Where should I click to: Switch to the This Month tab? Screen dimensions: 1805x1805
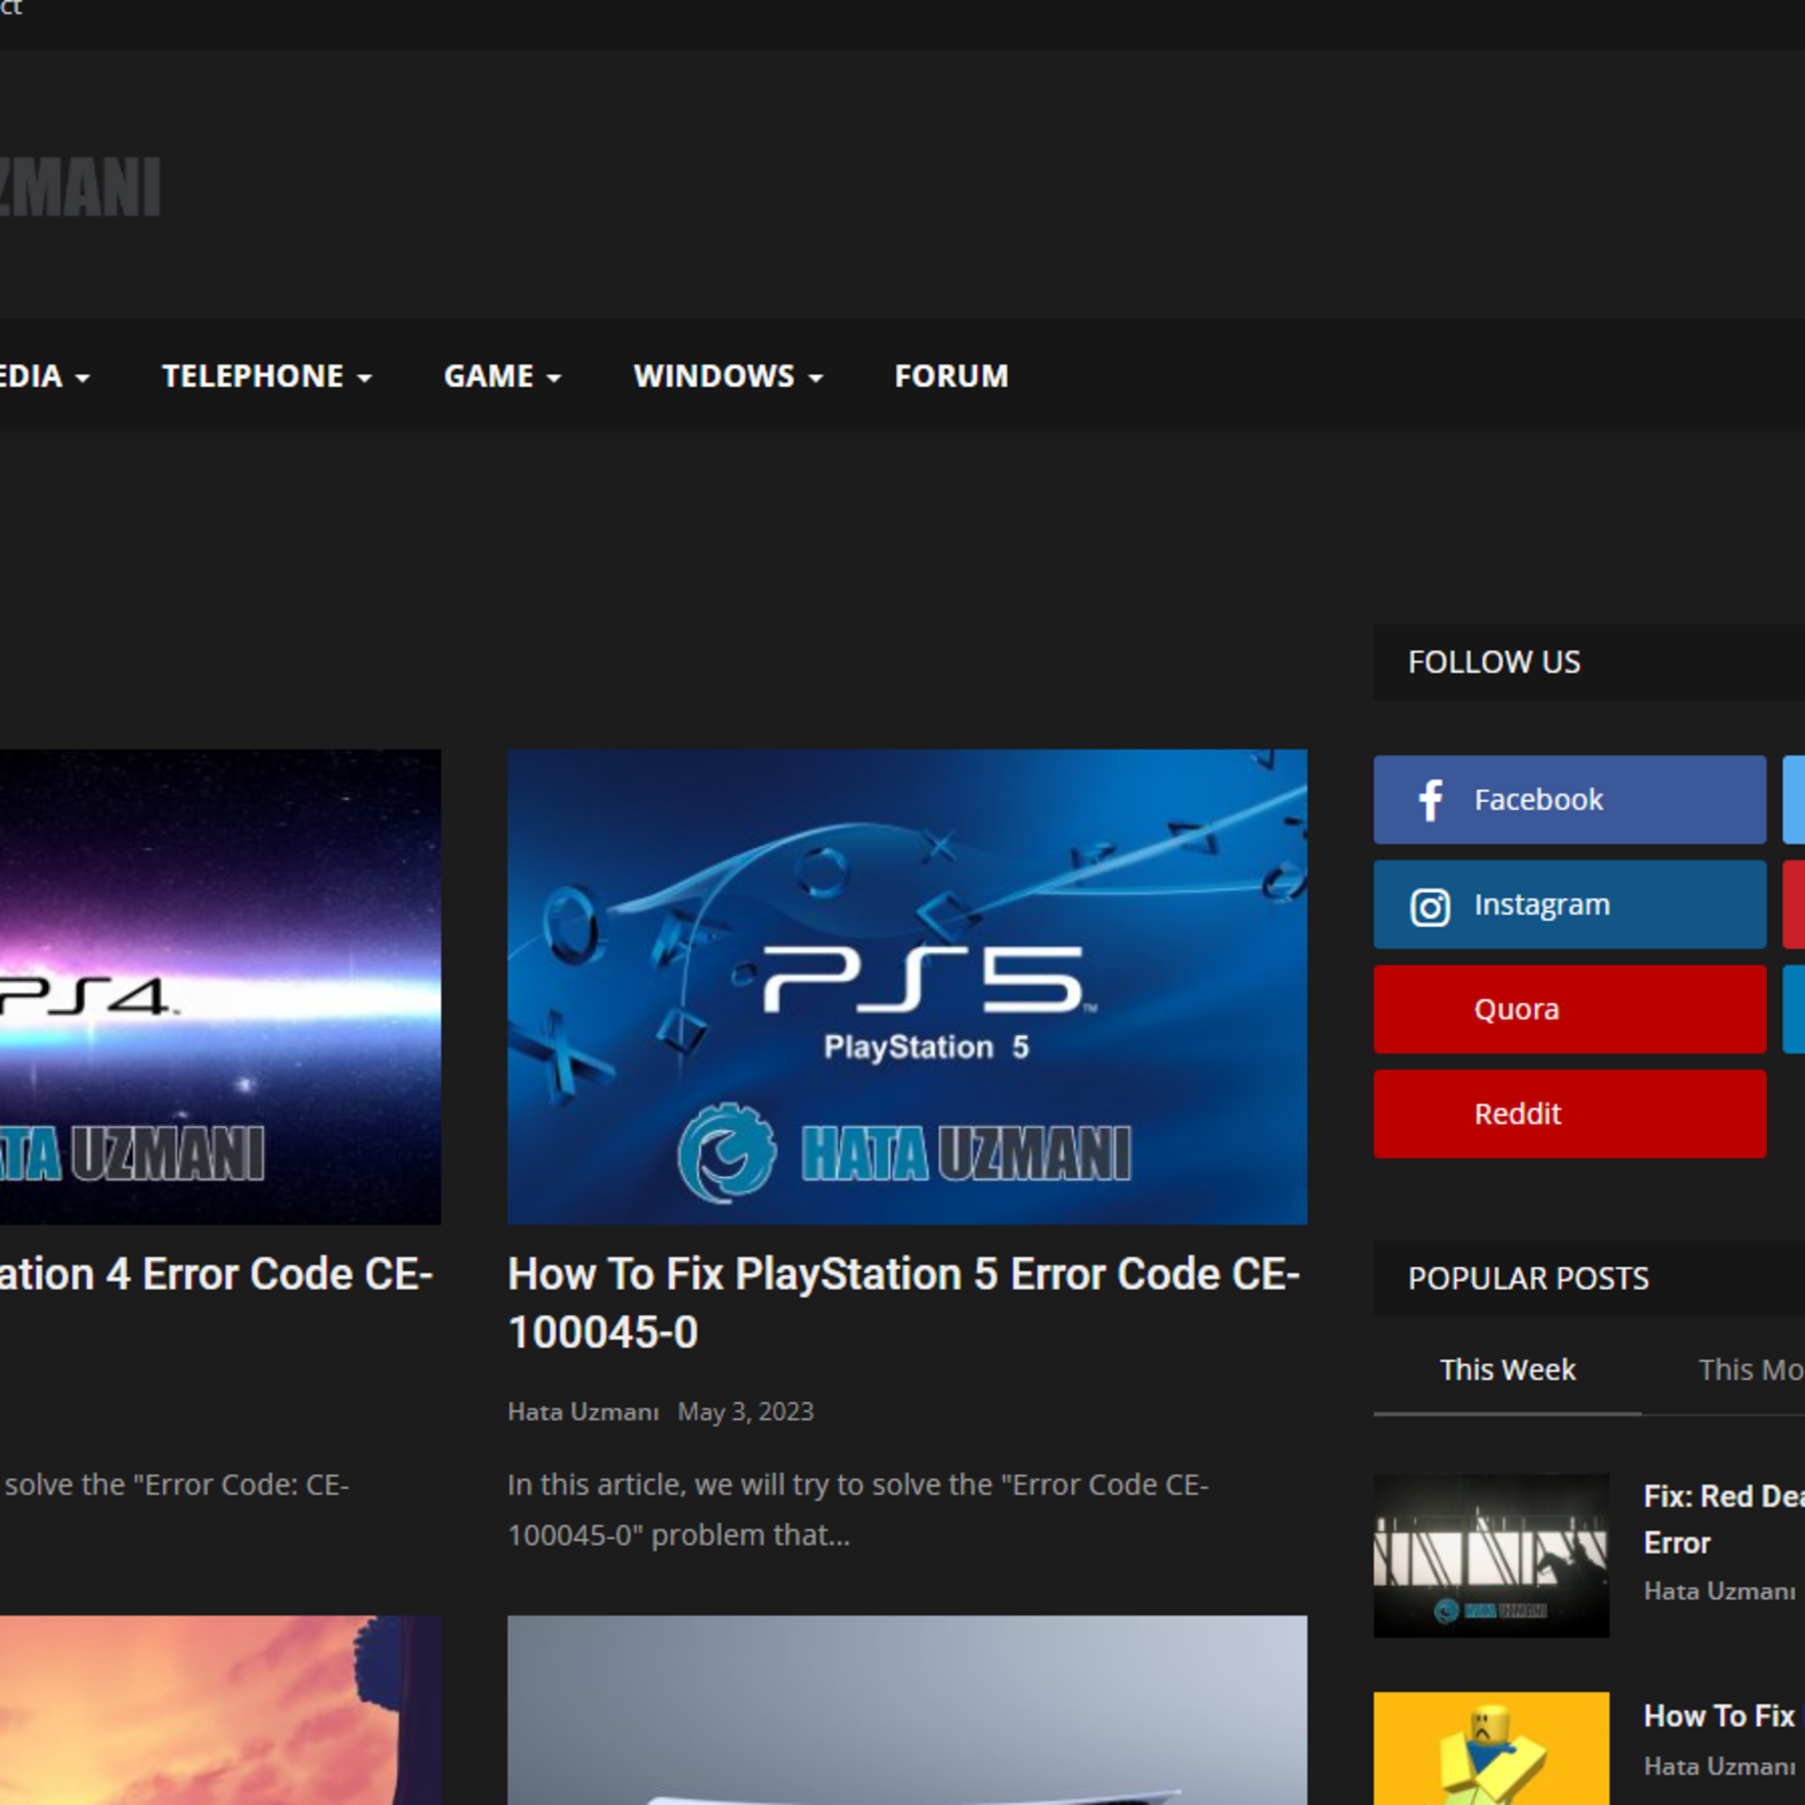coord(1751,1369)
